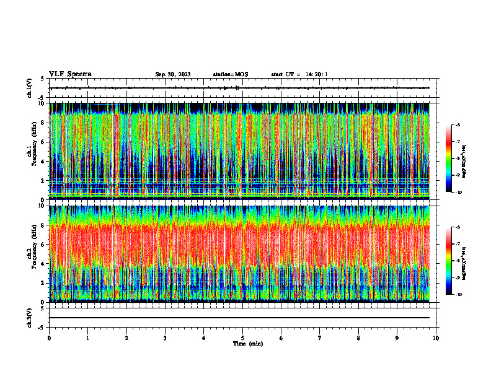The height and width of the screenshot is (379, 491).
Task: Click the ch.2 frequency tick "2"
Action: pos(43,283)
